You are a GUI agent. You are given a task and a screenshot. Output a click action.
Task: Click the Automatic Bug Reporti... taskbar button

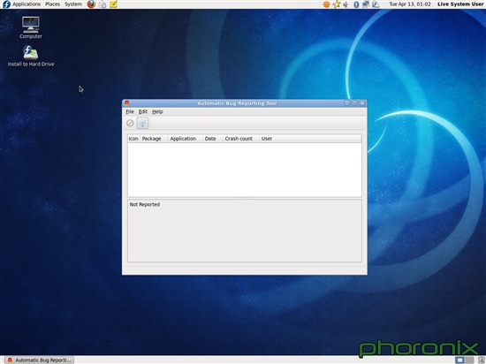40,360
